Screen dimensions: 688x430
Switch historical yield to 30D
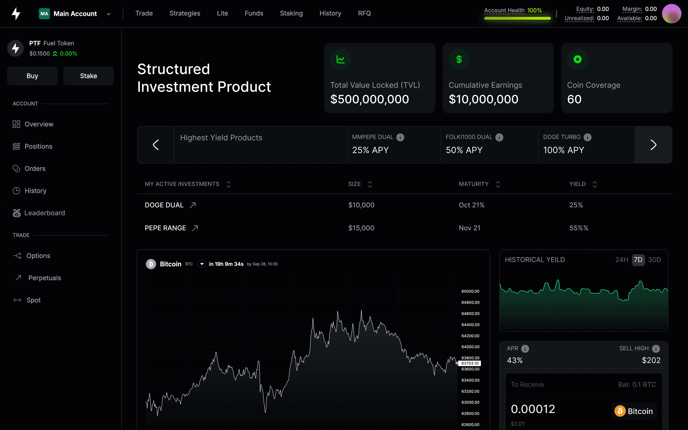[x=654, y=260]
